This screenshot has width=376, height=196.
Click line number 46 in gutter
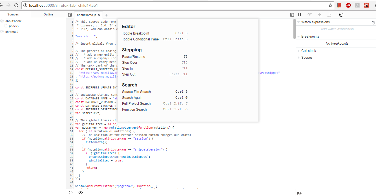click(x=72, y=186)
